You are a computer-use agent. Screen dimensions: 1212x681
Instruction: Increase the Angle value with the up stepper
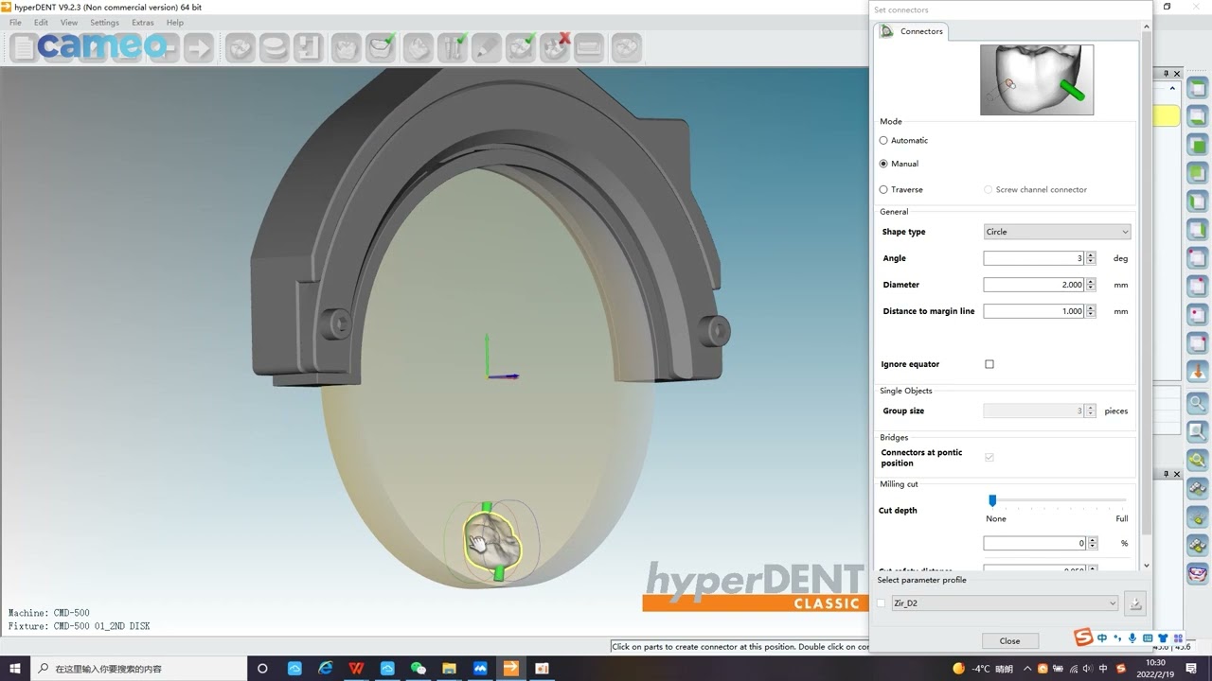pyautogui.click(x=1091, y=255)
